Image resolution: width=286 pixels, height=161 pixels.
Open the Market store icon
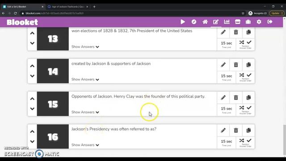point(237,22)
